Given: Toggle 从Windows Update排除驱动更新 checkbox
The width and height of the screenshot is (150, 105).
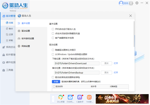Looking at the screenshot, I should pyautogui.click(x=53, y=54).
